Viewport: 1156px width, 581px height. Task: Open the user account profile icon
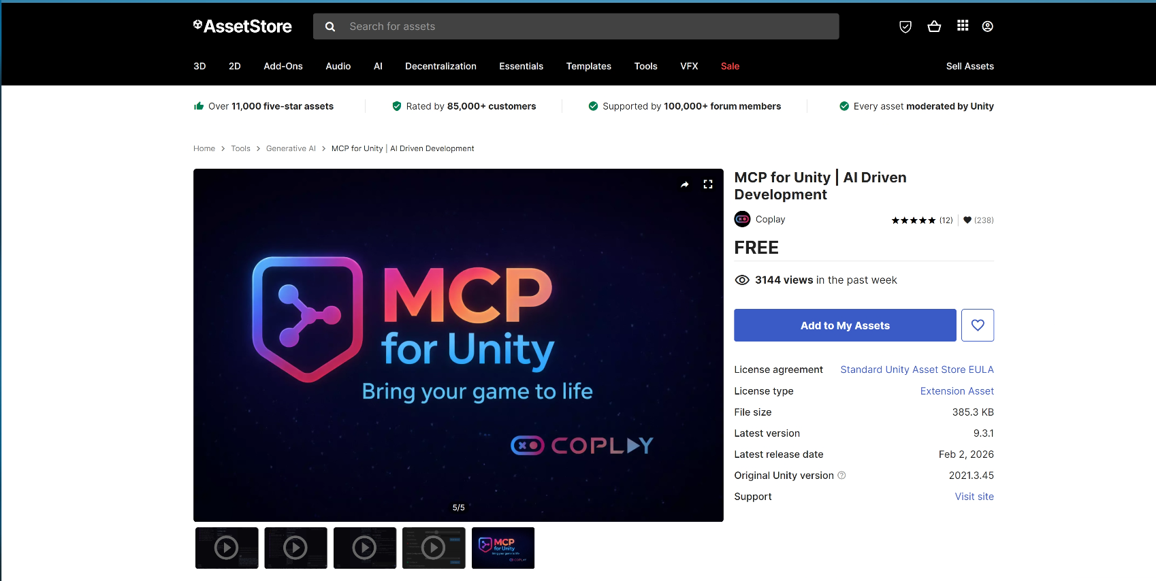pyautogui.click(x=988, y=27)
